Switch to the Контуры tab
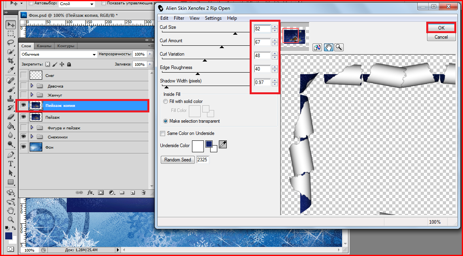This screenshot has height=256, width=463. 66,46
